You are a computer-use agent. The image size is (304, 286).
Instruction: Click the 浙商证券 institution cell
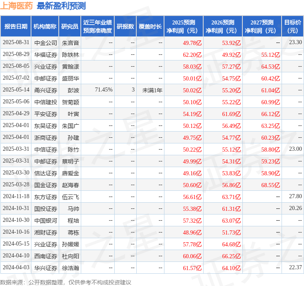tap(46, 137)
